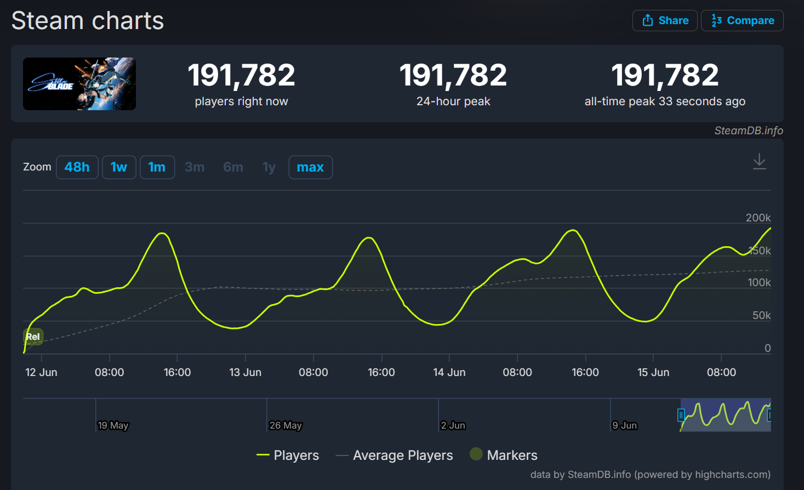Choose the 6m zoom option
This screenshot has width=804, height=490.
[x=233, y=167]
